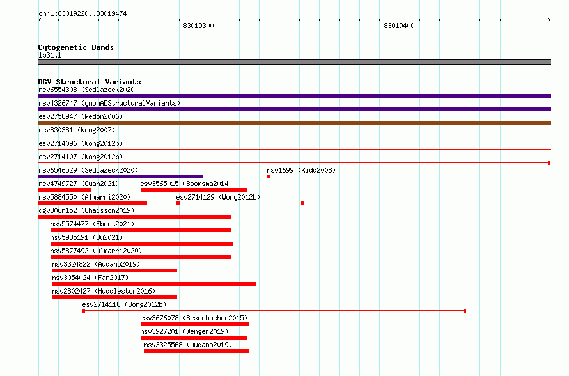The image size is (569, 376).
Task: Click the 83019400 ruler position label
Action: (399, 26)
